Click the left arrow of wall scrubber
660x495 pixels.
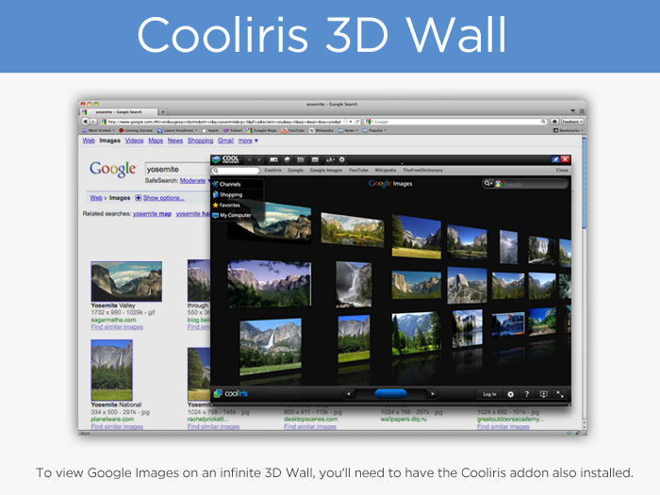pos(349,394)
